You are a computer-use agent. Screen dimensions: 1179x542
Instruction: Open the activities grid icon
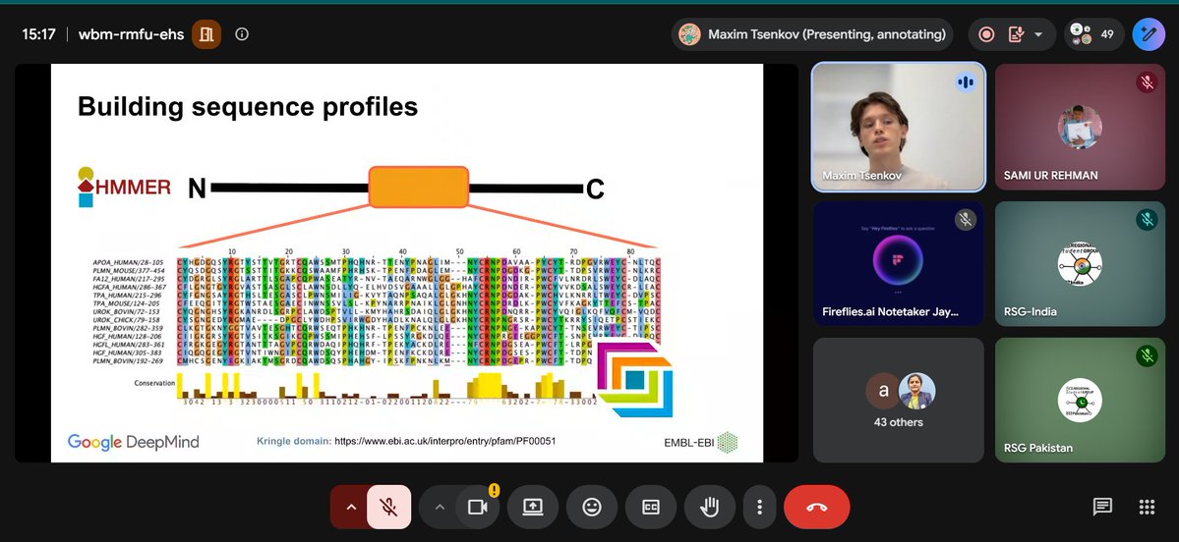(1147, 508)
